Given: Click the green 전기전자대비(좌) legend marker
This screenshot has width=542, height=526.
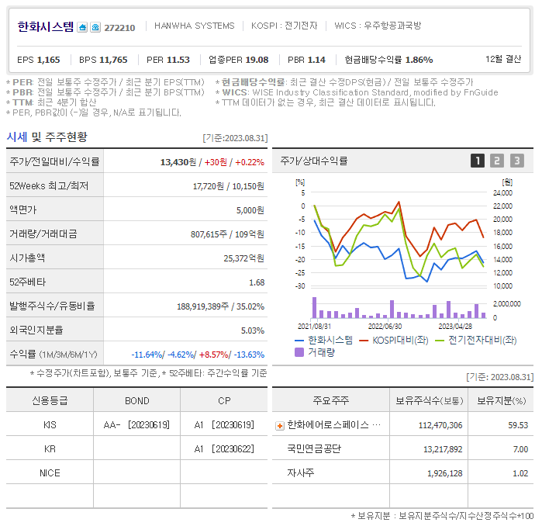Looking at the screenshot, I should 440,341.
